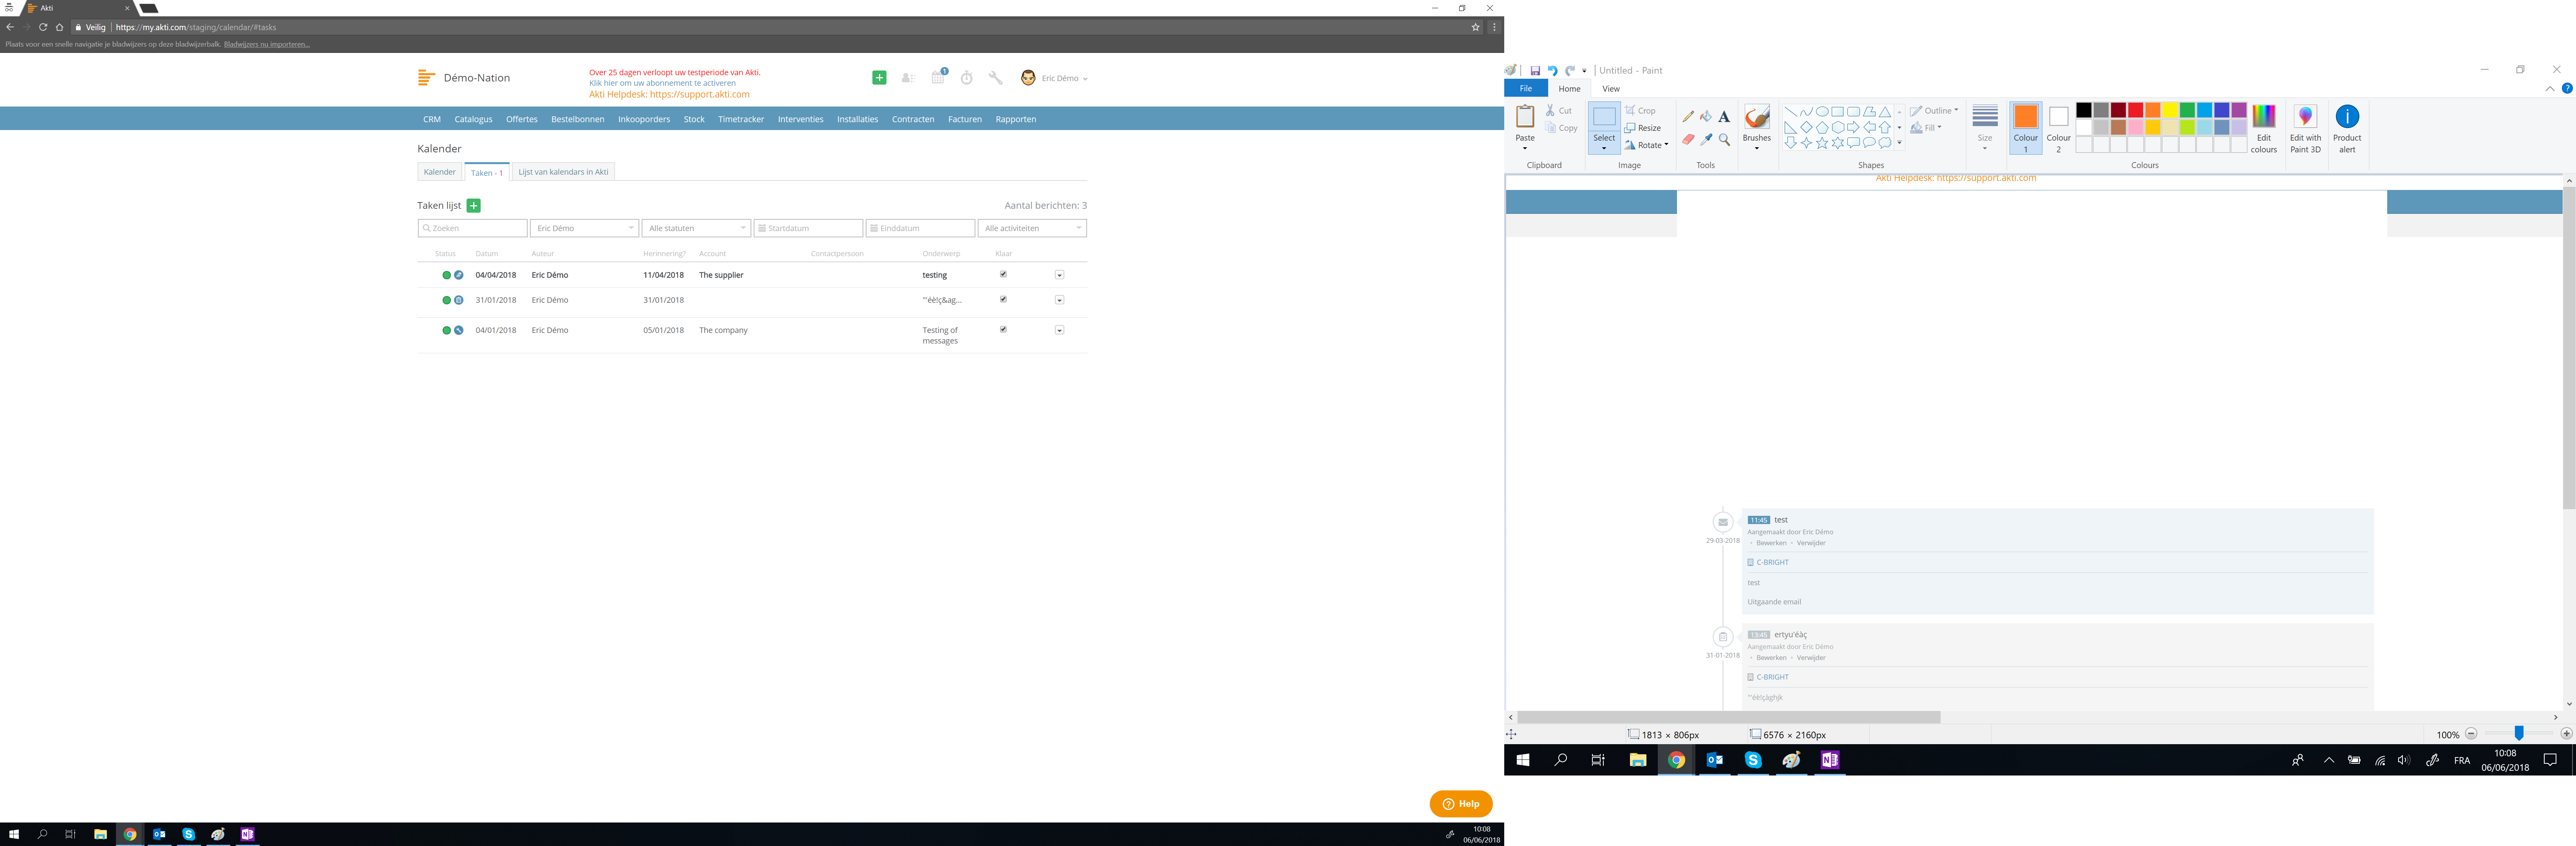Choose the Oval shape in Shapes gallery
2576x846 pixels.
click(1822, 112)
